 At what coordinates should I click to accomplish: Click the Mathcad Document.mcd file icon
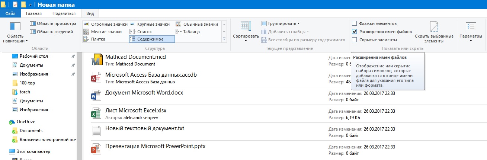click(97, 60)
